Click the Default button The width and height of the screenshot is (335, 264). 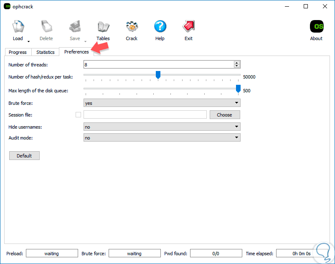click(24, 156)
